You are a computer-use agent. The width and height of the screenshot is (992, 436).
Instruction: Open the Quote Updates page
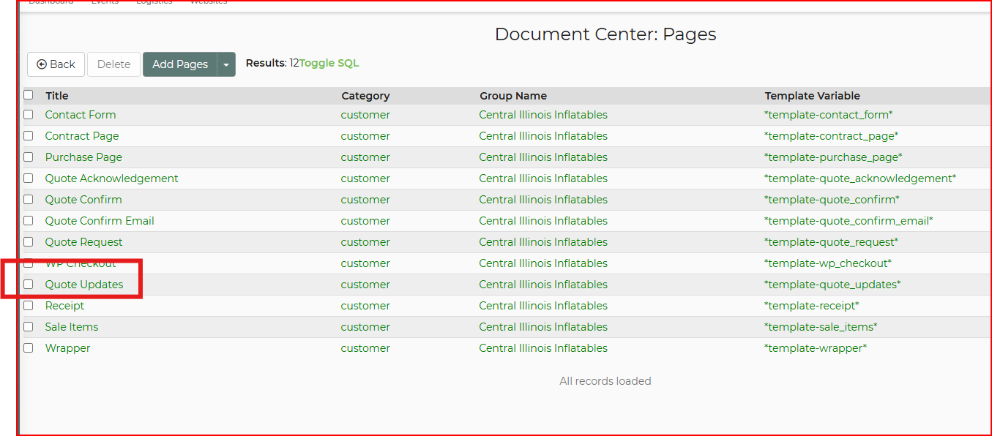click(x=84, y=285)
